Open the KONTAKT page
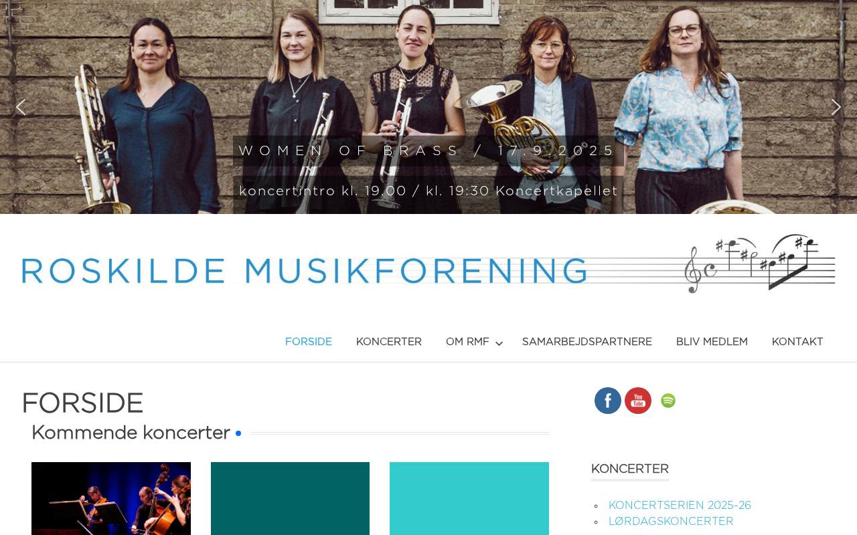The height and width of the screenshot is (535, 857). pyautogui.click(x=797, y=342)
